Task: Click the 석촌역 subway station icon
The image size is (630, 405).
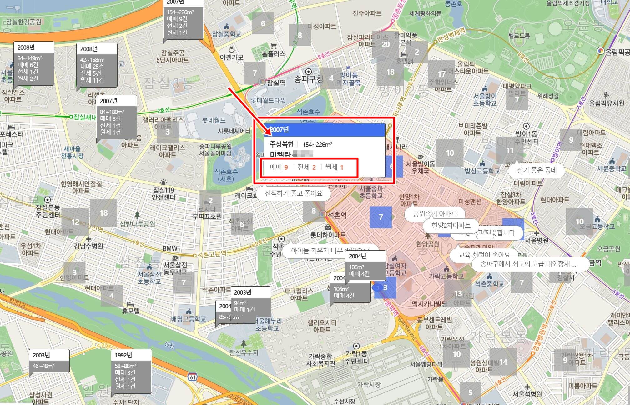Action: [323, 214]
